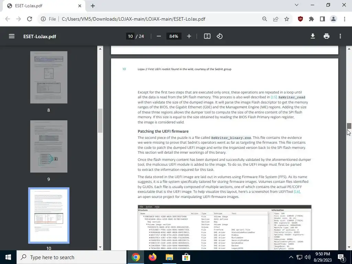
Task: Open the uBlock Origin extension
Action: (300, 19)
